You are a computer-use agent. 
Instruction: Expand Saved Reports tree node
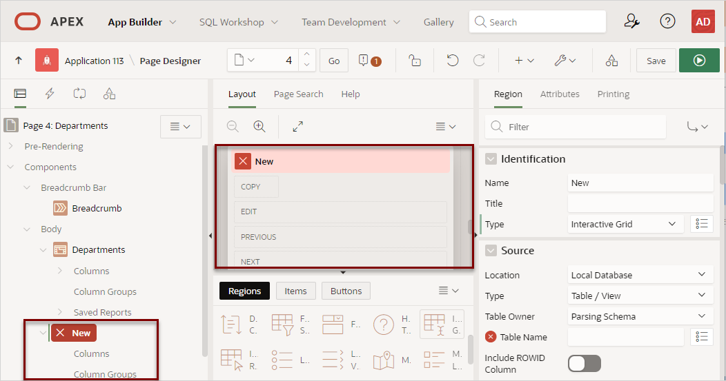point(60,311)
